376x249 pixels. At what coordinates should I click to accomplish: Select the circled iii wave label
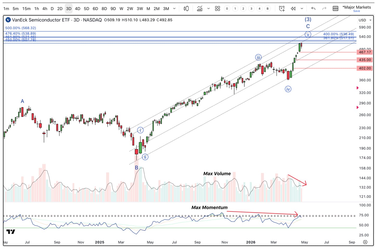258,57
